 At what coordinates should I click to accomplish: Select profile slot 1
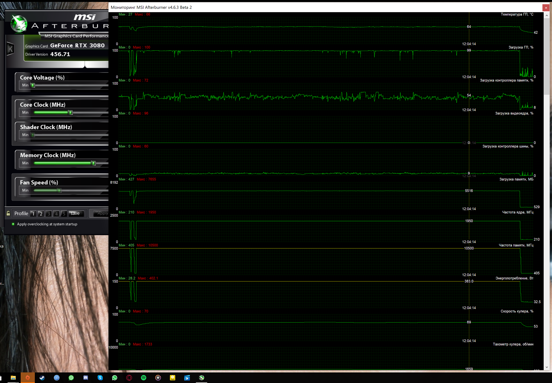pos(33,214)
